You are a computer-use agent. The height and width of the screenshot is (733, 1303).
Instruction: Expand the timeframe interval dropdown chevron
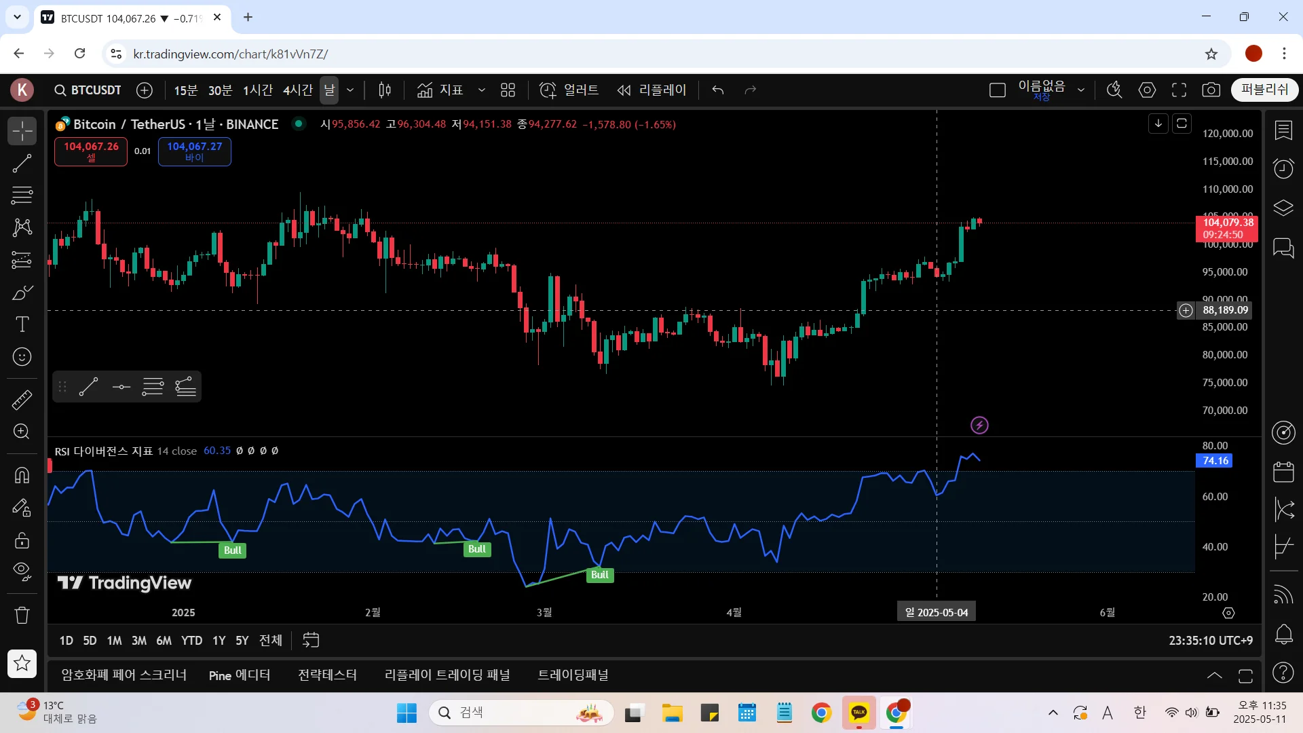350,90
